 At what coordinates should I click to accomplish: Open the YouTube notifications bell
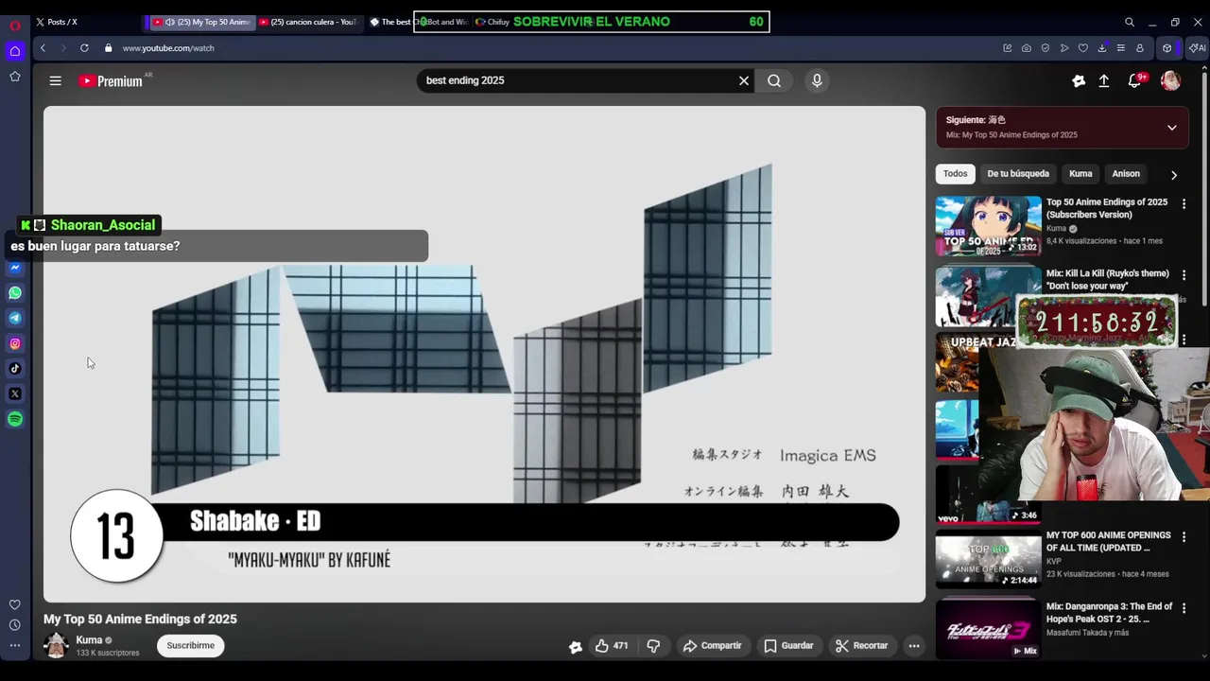[x=1134, y=81]
